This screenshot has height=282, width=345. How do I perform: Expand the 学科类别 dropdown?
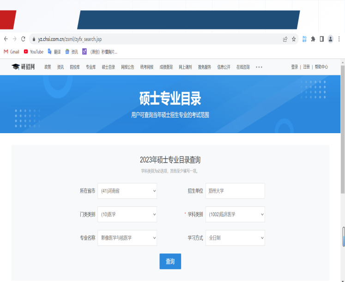point(235,214)
